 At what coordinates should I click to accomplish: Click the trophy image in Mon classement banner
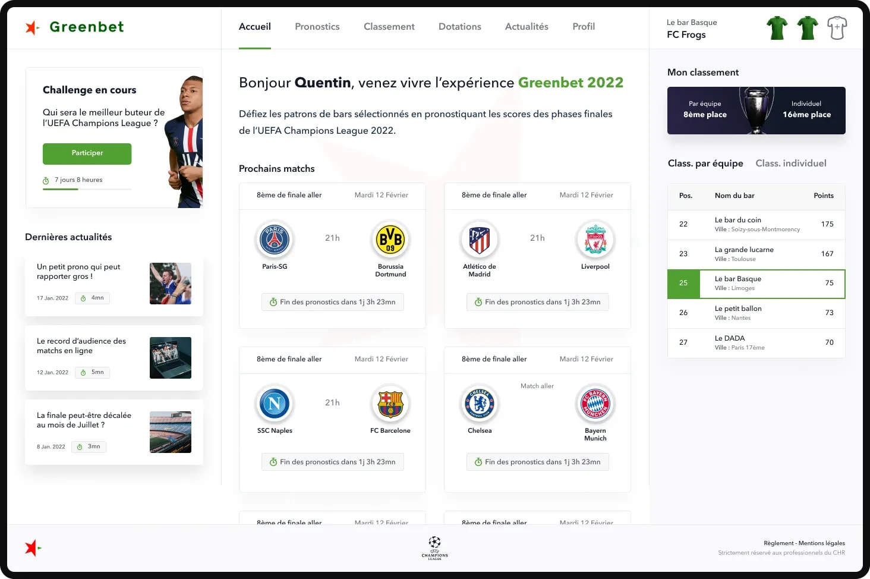756,111
